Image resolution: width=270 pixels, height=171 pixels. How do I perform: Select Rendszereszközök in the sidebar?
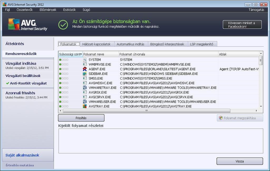(28, 54)
